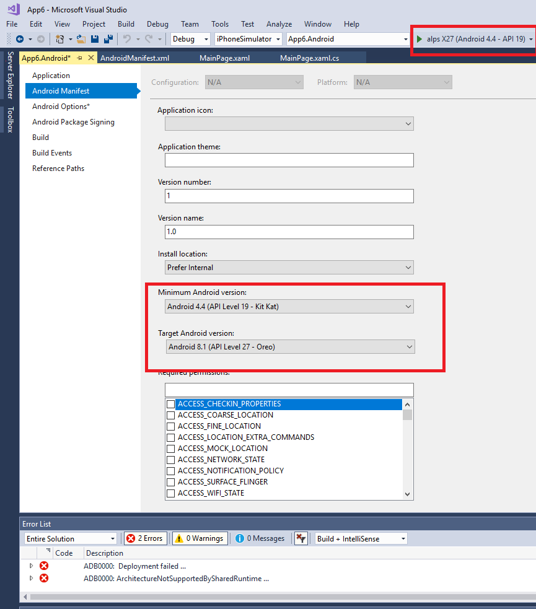Open the View menu
Screen dimensions: 536x609
62,24
